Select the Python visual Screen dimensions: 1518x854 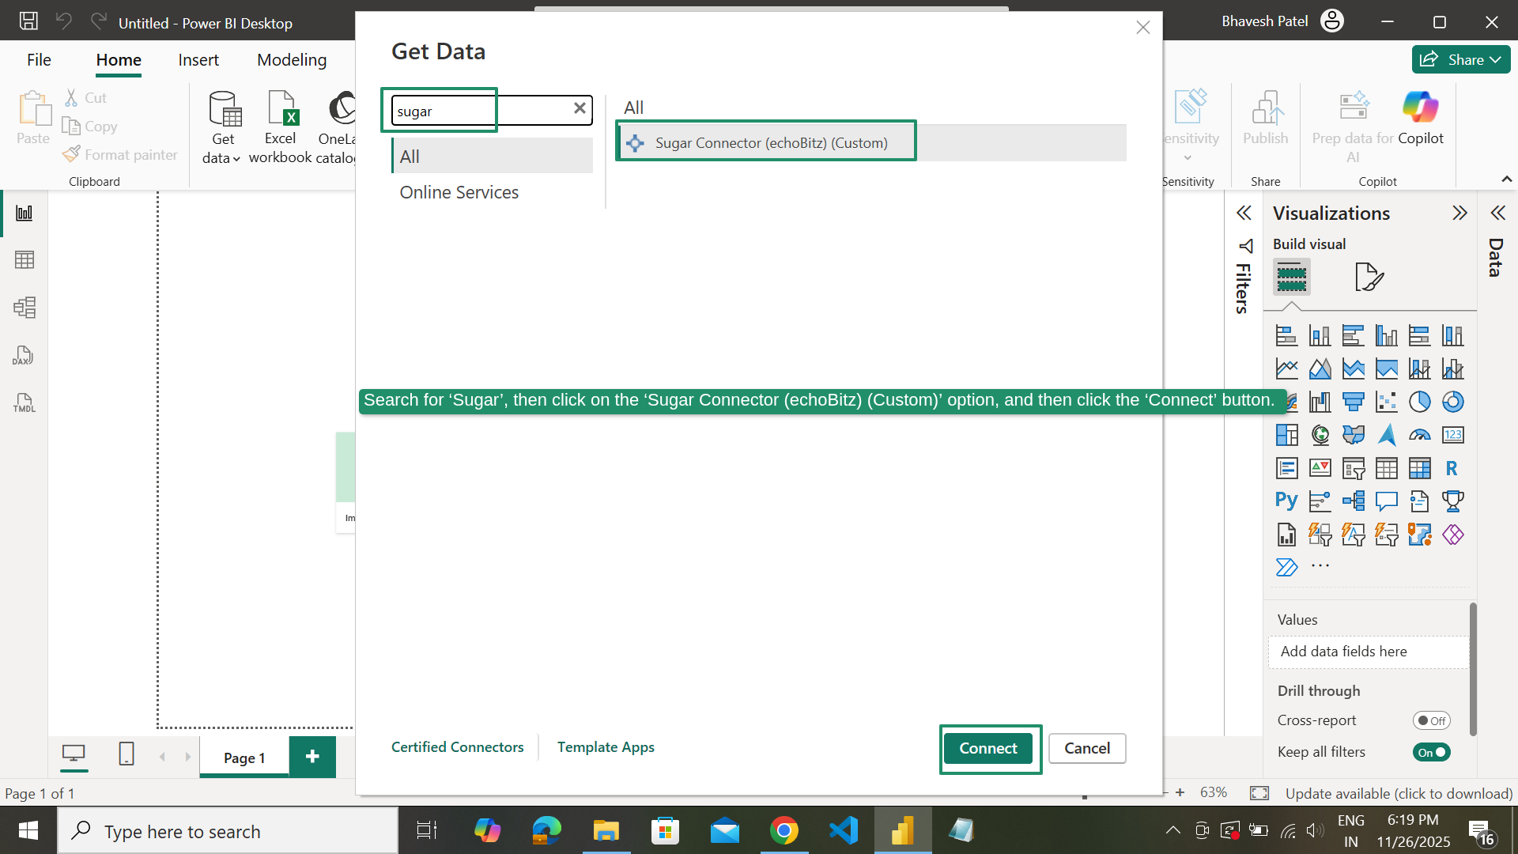pos(1286,501)
